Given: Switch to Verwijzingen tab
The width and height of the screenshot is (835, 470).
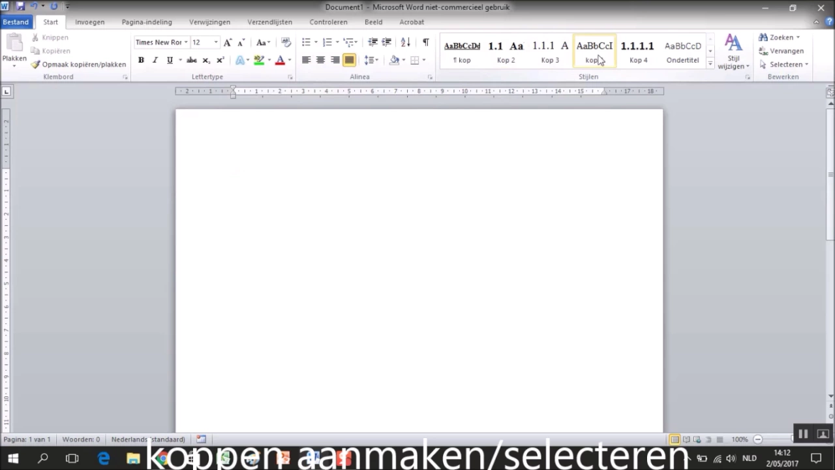Looking at the screenshot, I should [209, 22].
